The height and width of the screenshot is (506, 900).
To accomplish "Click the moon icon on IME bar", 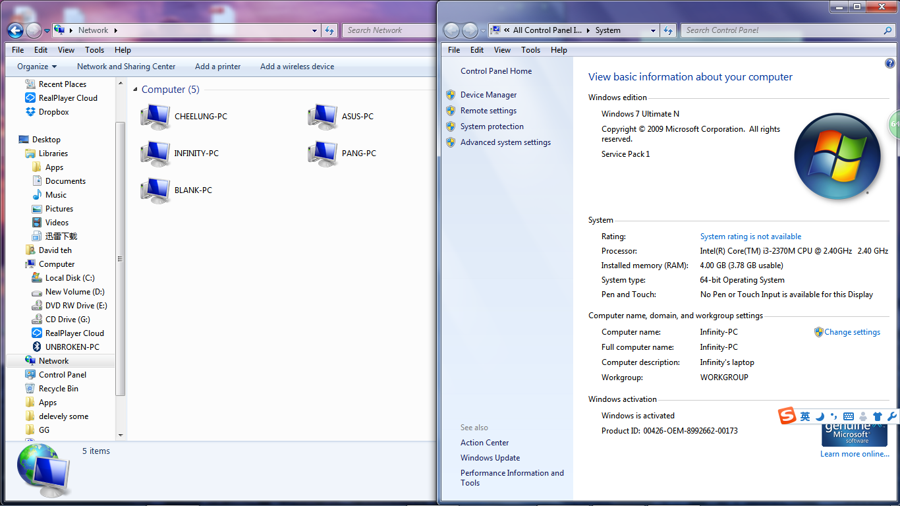I will pos(820,416).
